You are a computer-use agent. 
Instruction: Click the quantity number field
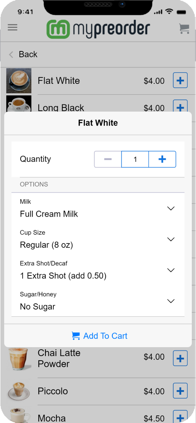click(135, 159)
